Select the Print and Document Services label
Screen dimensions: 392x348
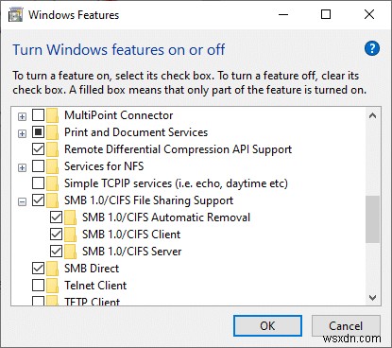click(x=136, y=132)
